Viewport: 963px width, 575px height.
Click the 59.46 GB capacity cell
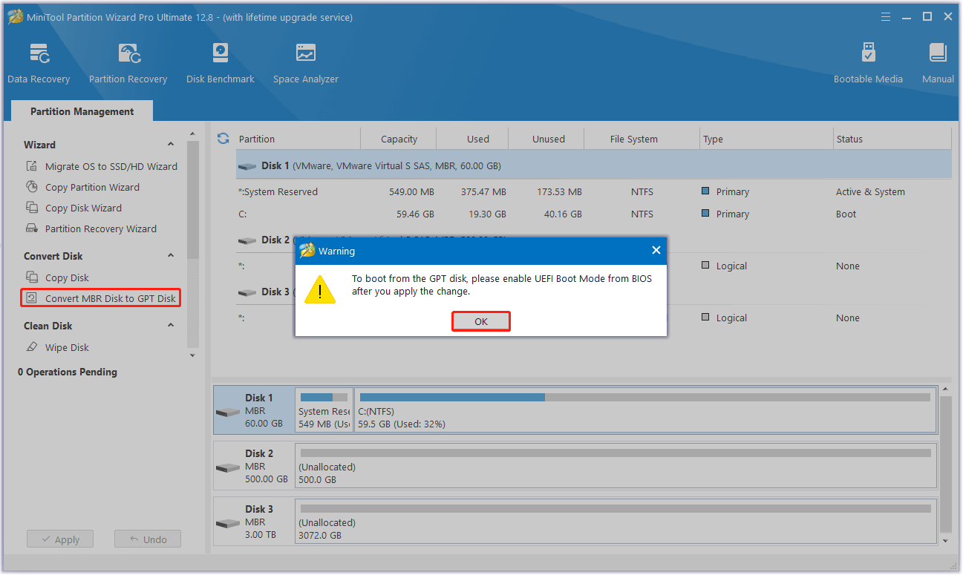pyautogui.click(x=415, y=214)
